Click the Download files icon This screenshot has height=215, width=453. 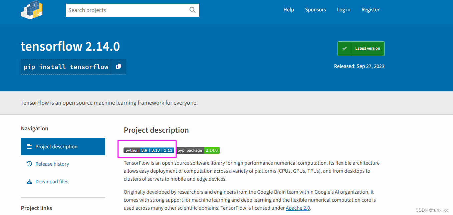point(29,181)
